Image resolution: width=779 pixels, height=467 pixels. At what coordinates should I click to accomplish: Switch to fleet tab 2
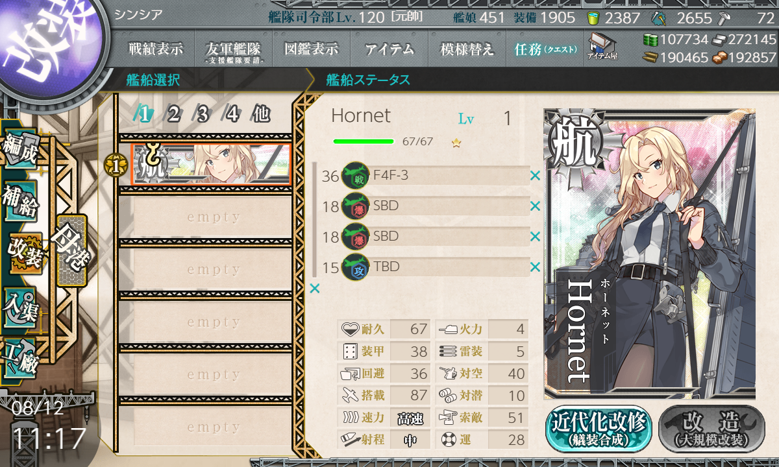(173, 115)
